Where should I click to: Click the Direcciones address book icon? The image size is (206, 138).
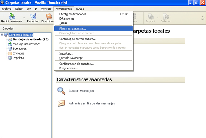pyautogui.click(x=49, y=16)
